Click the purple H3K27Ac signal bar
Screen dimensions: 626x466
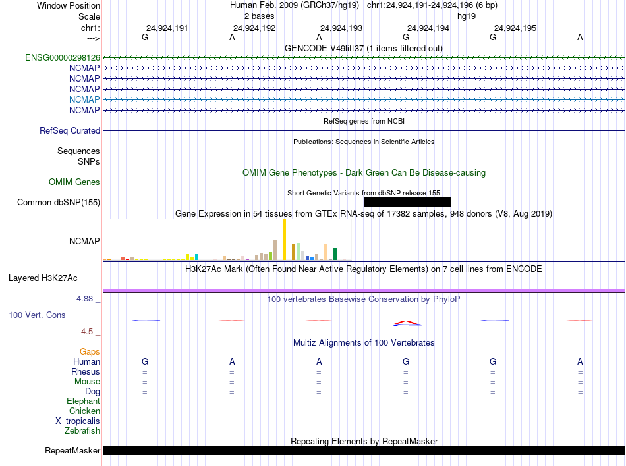364,291
